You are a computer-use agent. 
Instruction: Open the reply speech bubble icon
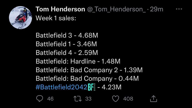point(40,99)
